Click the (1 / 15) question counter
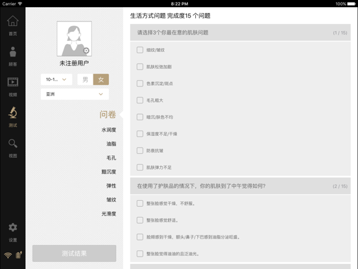 coord(340,32)
